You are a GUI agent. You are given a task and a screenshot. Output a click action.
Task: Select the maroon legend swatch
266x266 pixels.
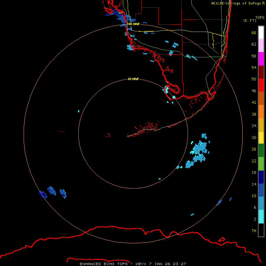261,72
